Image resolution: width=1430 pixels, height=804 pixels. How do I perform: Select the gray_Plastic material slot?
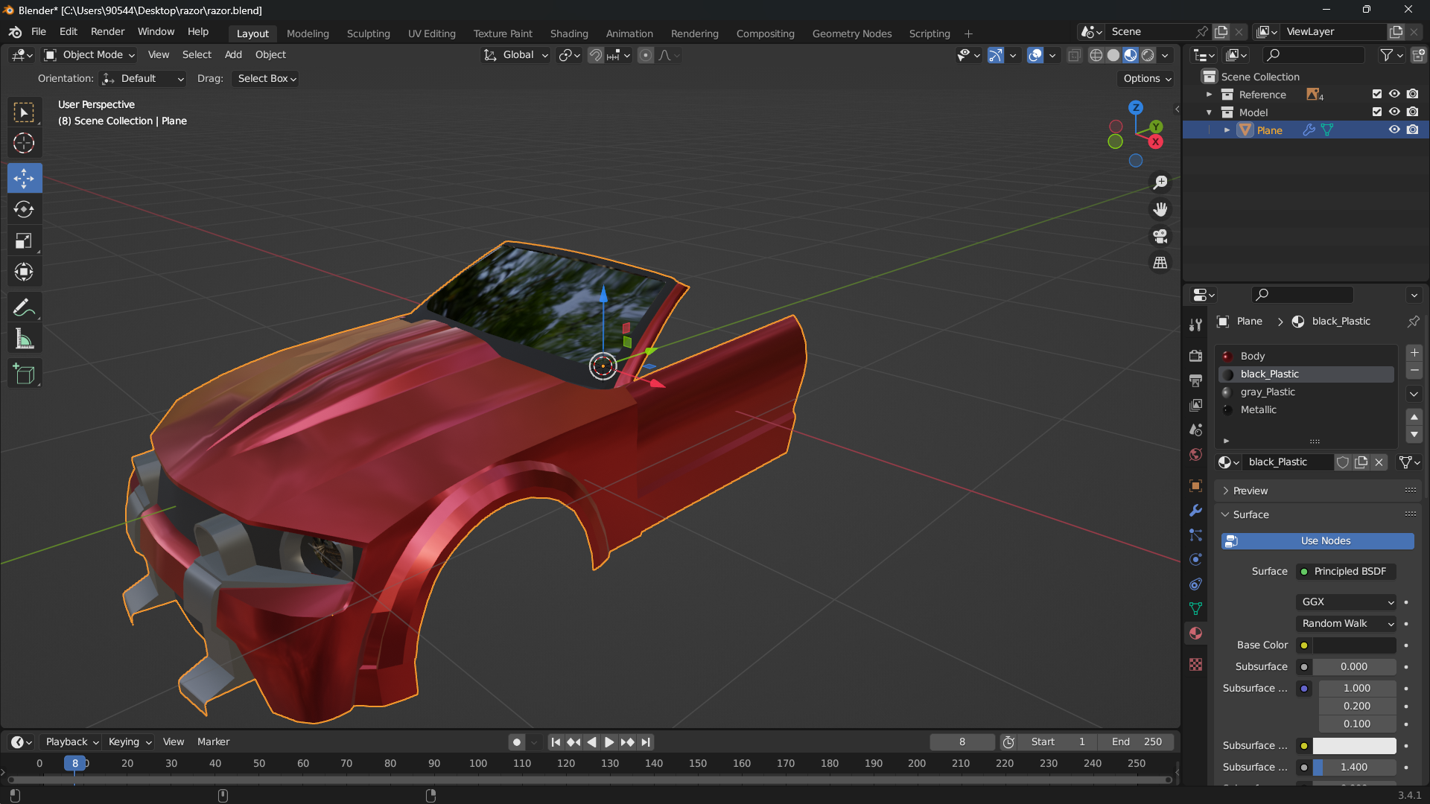(x=1267, y=392)
